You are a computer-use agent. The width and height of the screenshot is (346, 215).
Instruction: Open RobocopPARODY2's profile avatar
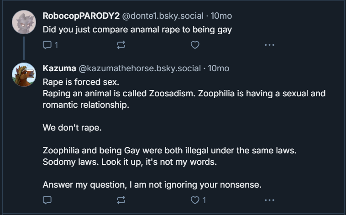pos(24,21)
